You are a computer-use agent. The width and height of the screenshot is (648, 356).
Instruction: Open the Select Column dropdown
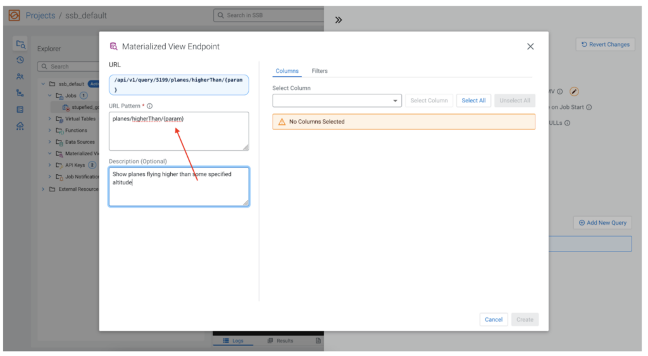pos(337,101)
